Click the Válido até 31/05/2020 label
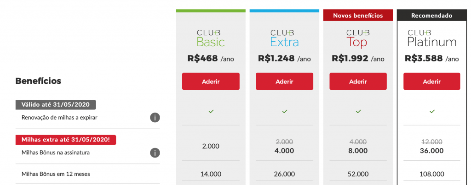Viewport: 471px width, 185px height. tap(56, 104)
